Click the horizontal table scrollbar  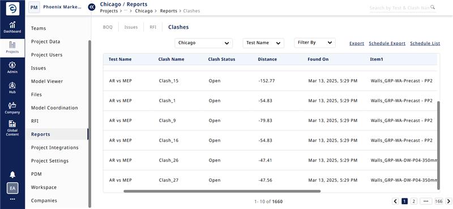[x=222, y=191]
